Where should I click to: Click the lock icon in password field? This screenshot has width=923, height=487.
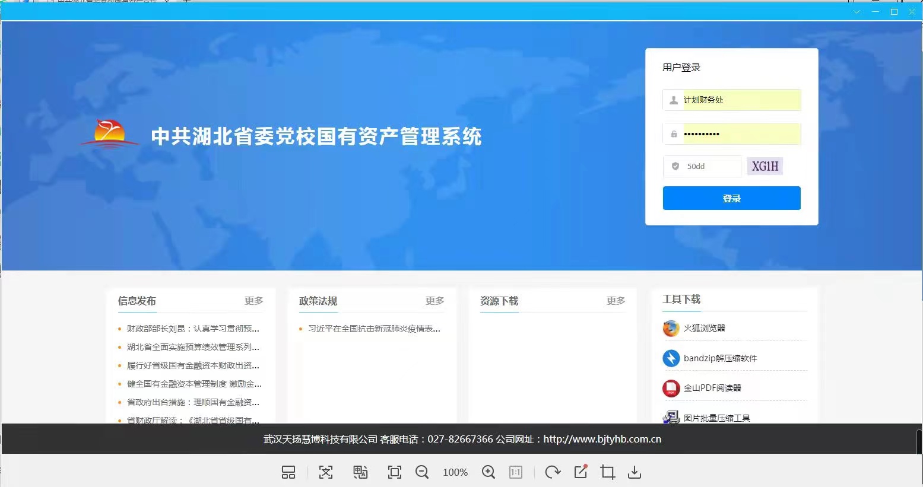point(674,134)
